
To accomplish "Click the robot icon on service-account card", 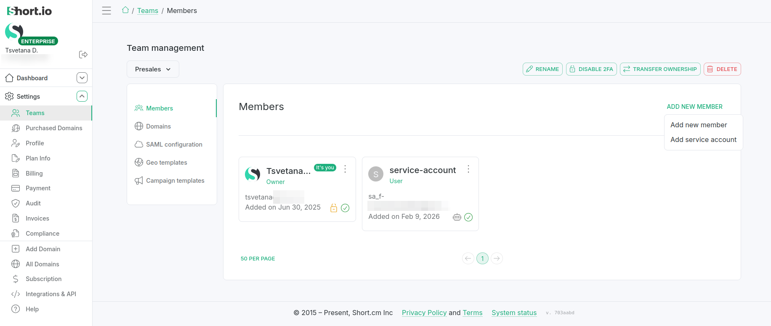I will click(x=457, y=217).
